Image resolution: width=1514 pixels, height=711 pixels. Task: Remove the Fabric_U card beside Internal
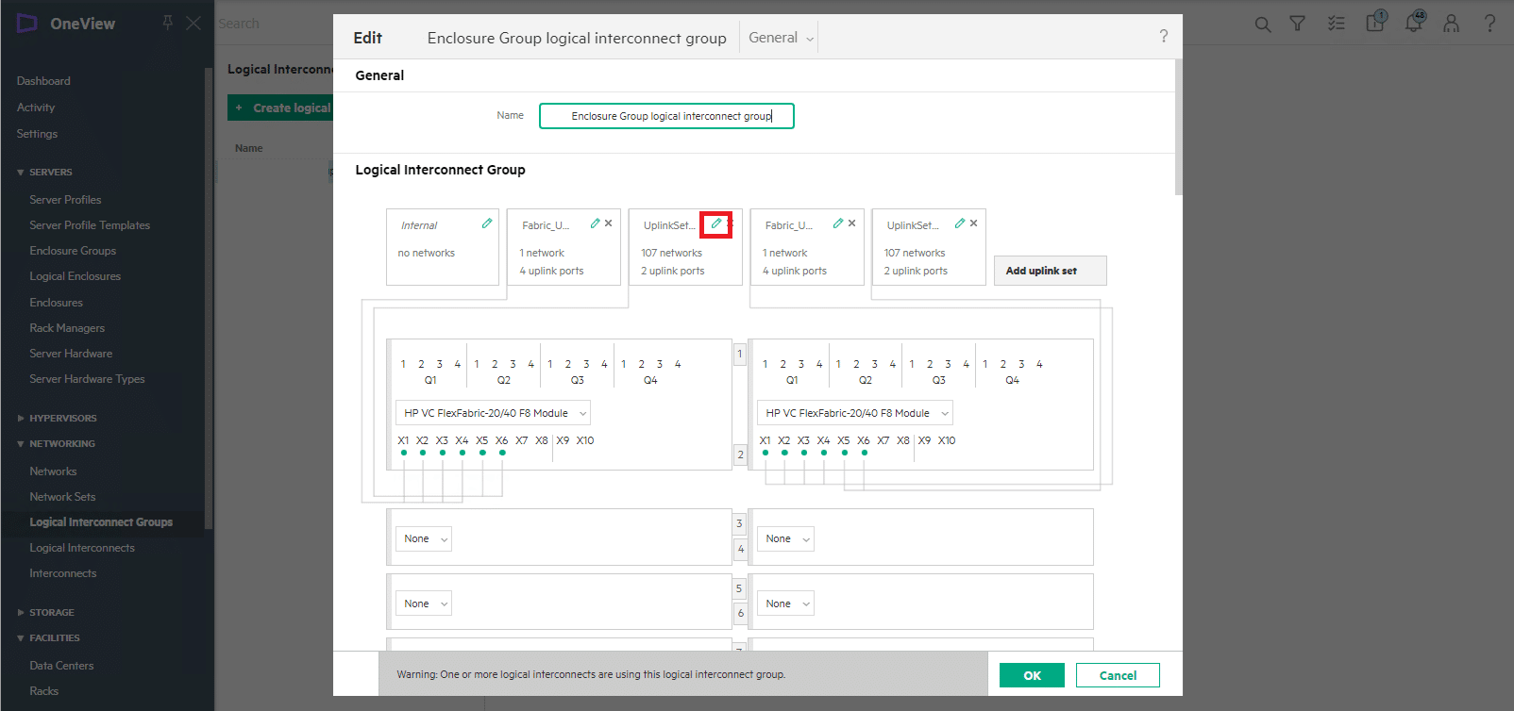tap(609, 223)
